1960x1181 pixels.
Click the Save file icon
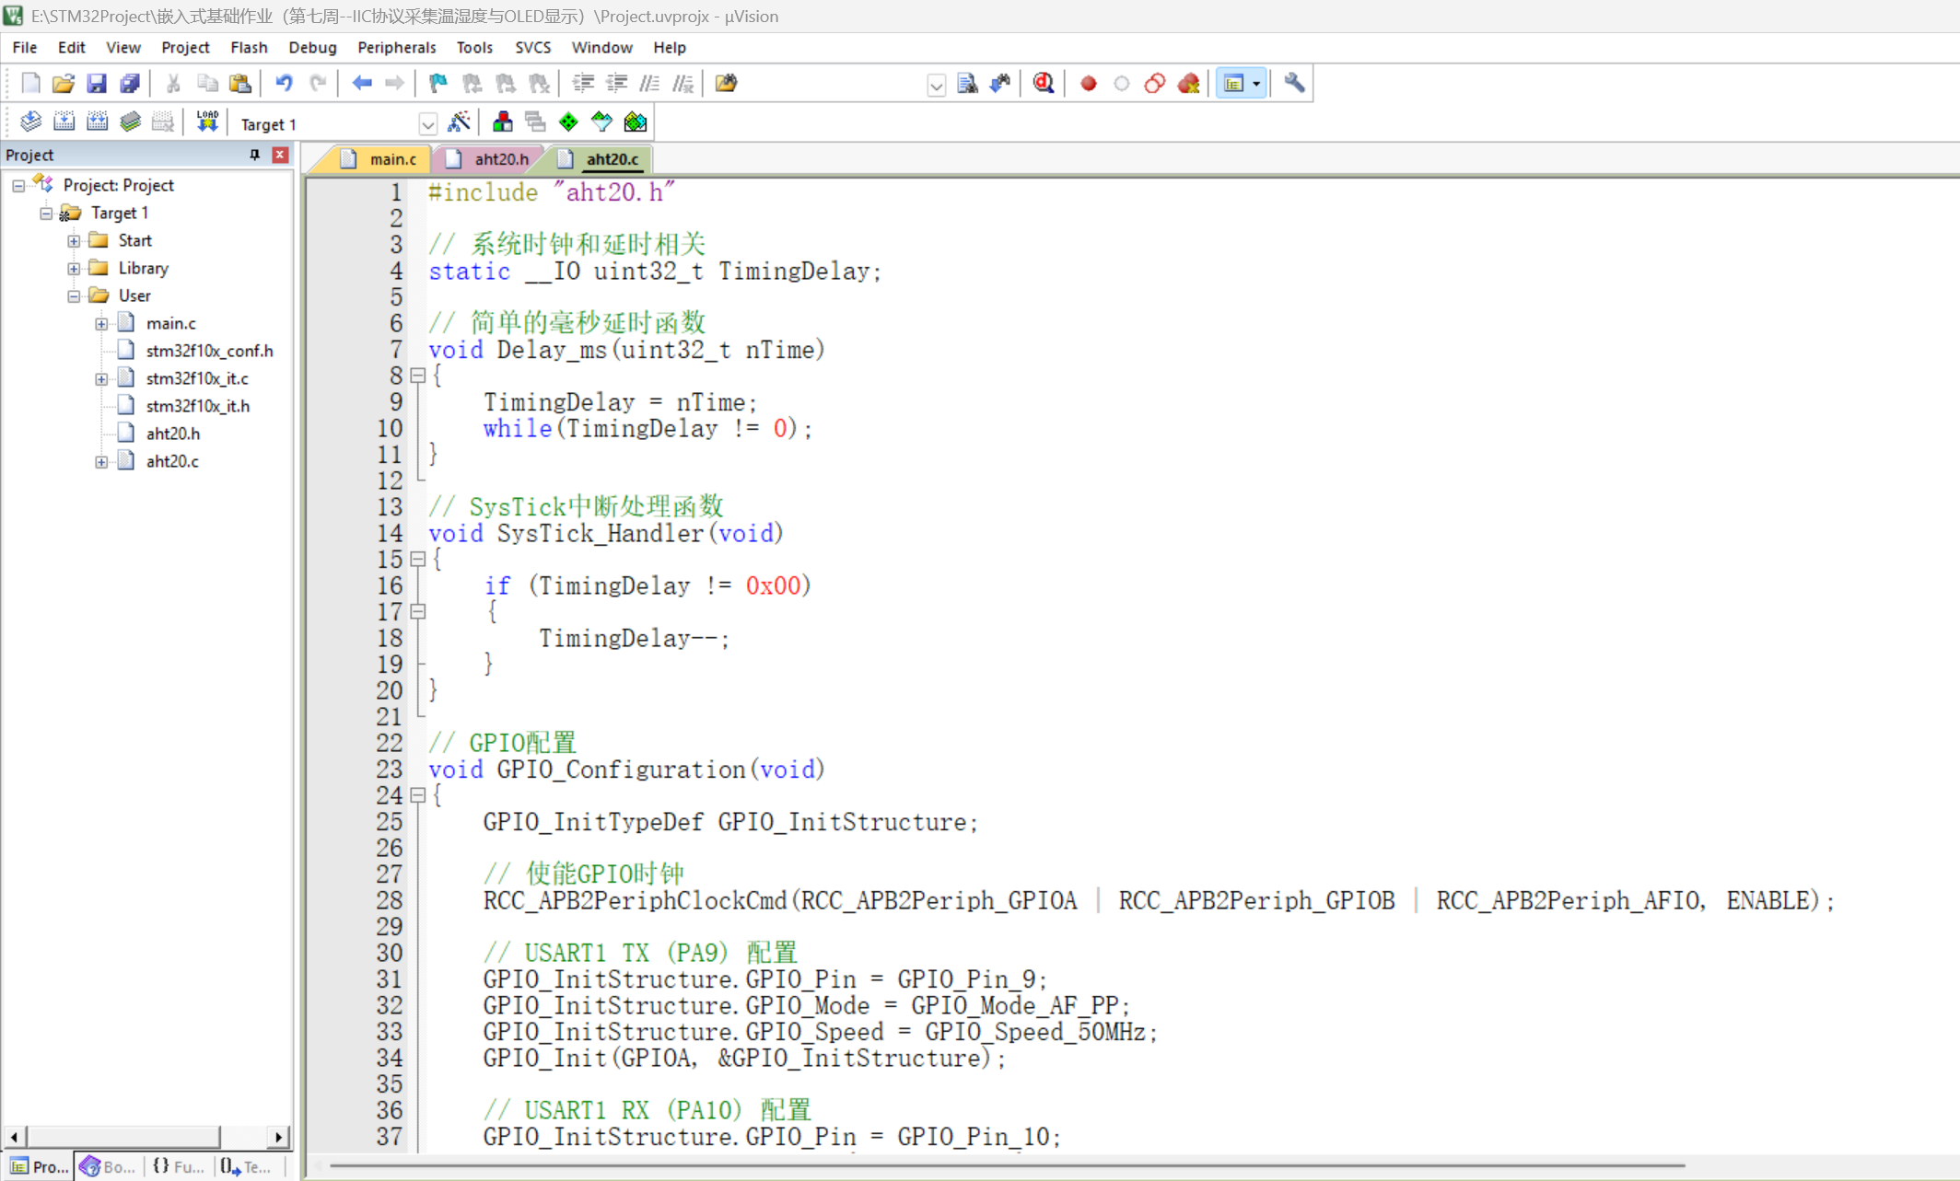coord(96,84)
